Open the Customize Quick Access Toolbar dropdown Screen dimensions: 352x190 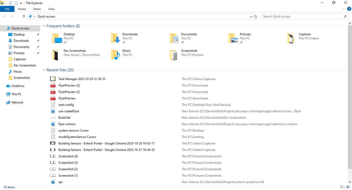point(21,3)
